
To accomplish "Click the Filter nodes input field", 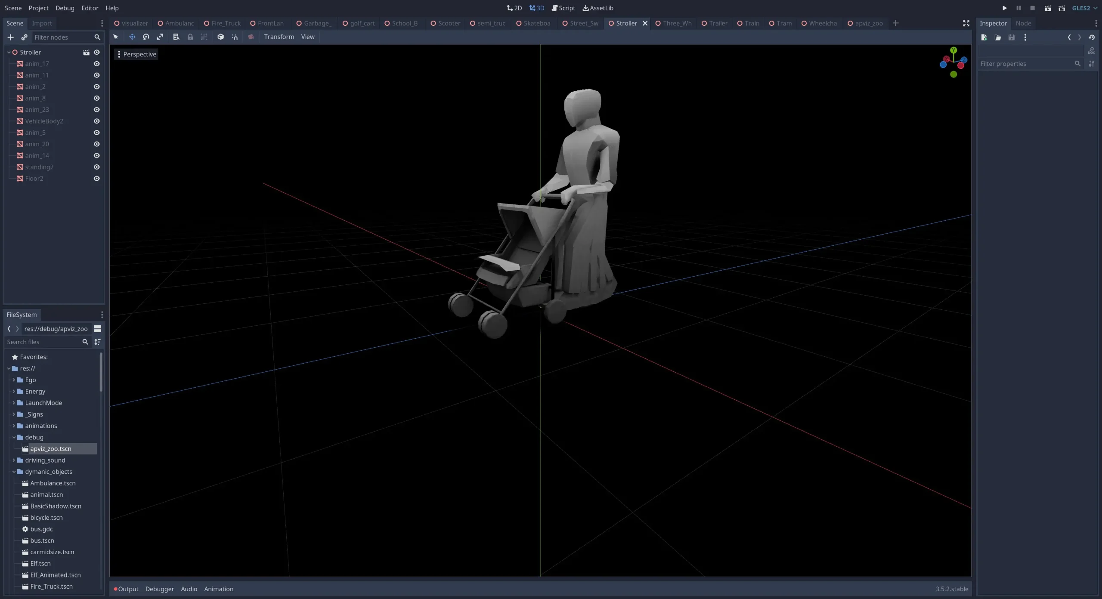I will [63, 37].
